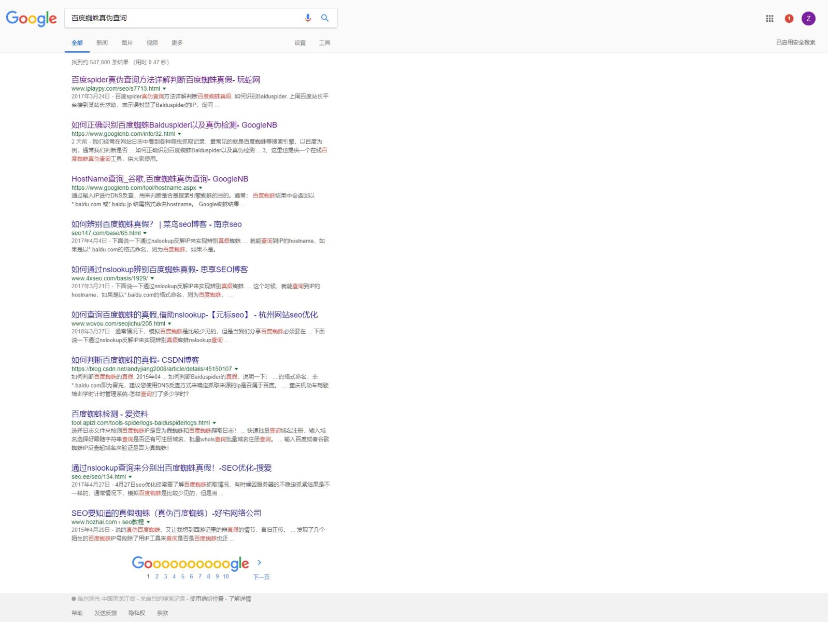This screenshot has height=622, width=828.
Task: Select the 全部 tab
Action: pos(77,43)
